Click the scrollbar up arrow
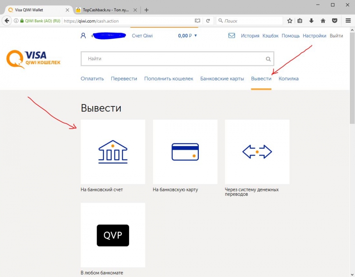The height and width of the screenshot is (277, 355). (x=352, y=30)
